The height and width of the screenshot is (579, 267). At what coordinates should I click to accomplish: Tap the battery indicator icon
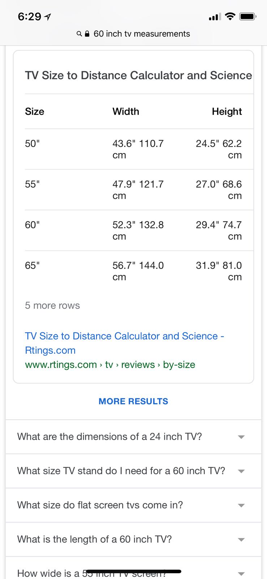(x=248, y=16)
